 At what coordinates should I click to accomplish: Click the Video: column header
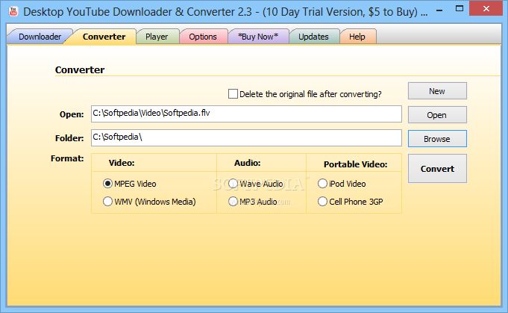(122, 163)
